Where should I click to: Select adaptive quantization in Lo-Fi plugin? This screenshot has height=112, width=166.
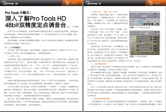[146, 44]
